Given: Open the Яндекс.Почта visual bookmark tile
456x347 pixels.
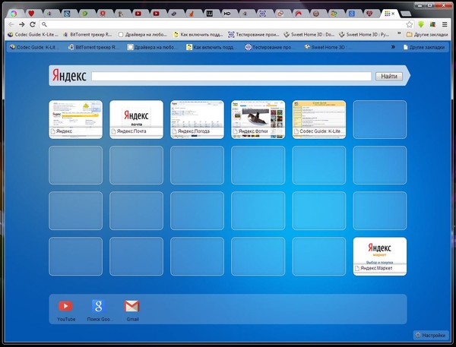Looking at the screenshot, I should click(136, 119).
